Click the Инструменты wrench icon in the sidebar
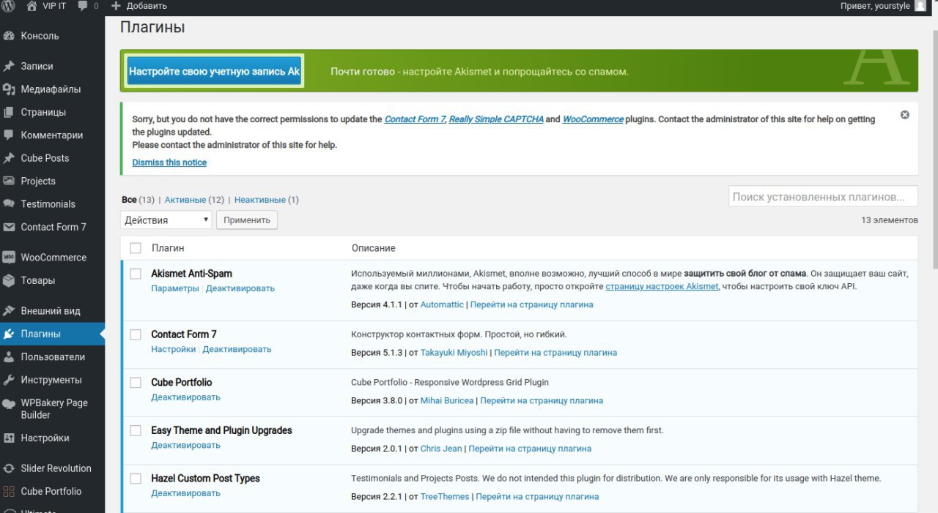 pyautogui.click(x=9, y=380)
